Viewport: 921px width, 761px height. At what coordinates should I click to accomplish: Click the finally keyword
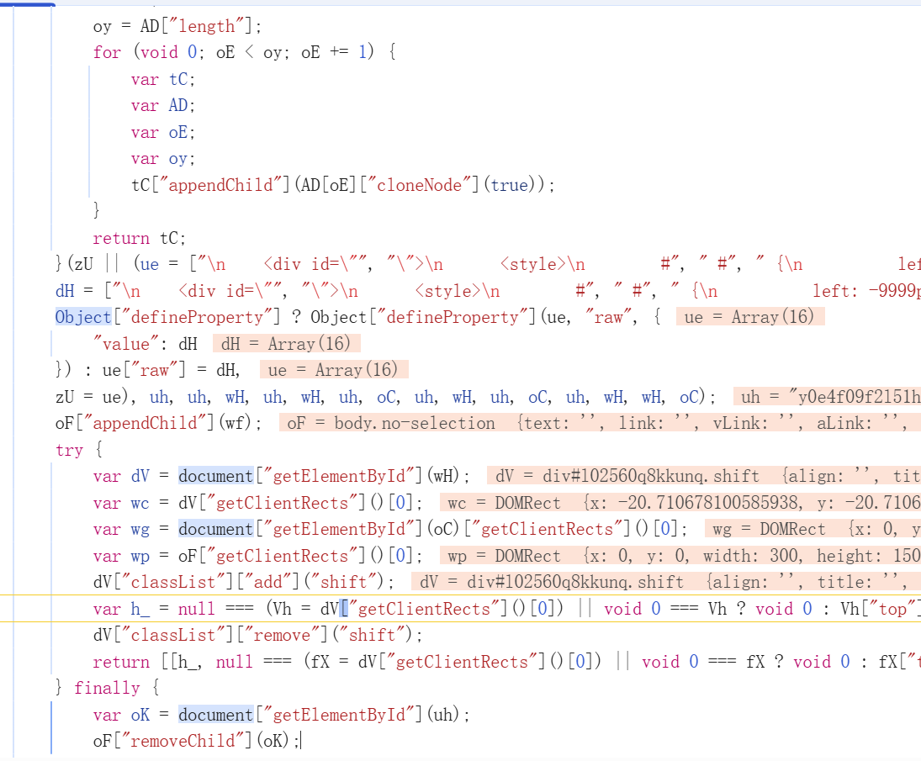click(x=107, y=688)
